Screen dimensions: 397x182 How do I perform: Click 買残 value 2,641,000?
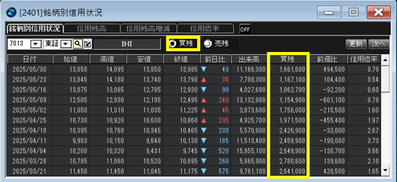tap(292, 170)
